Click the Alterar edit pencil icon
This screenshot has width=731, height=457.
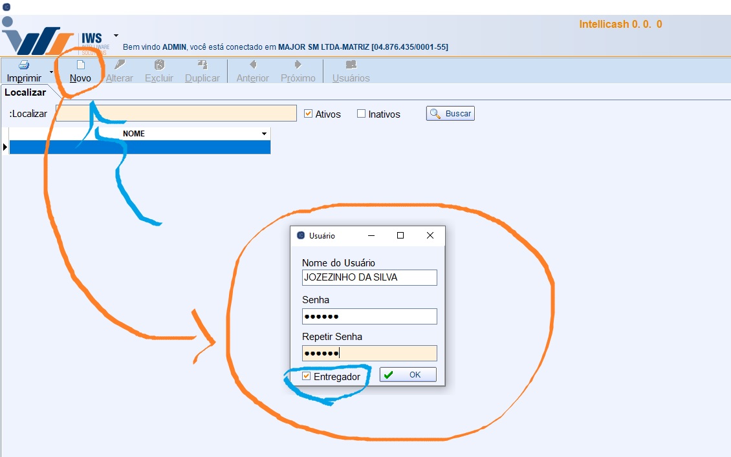click(120, 65)
